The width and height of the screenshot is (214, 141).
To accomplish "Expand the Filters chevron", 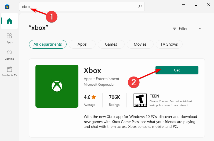I will [x=200, y=28].
